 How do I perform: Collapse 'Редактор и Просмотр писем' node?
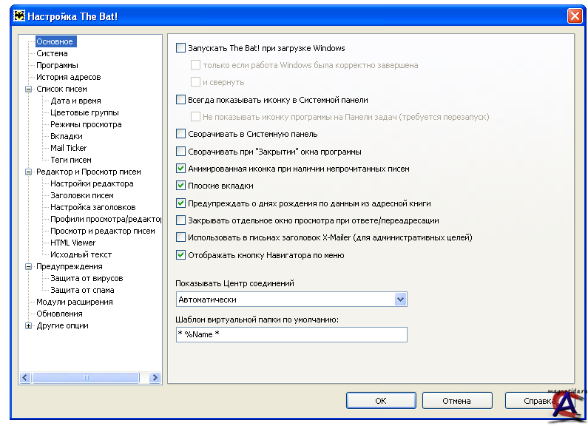[29, 172]
